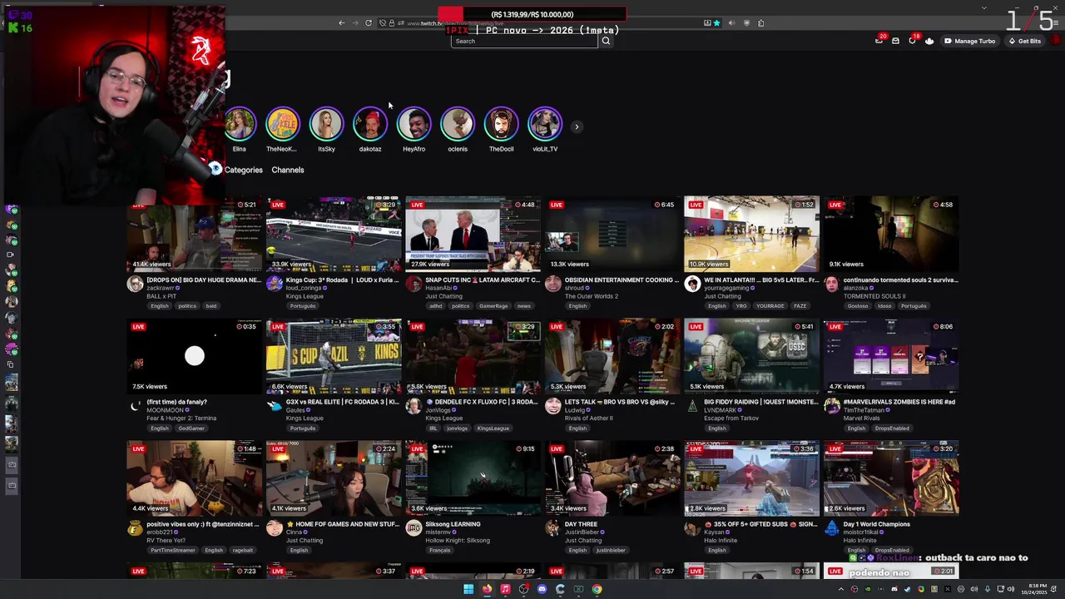Click the Twitch search magnifier button
1065x599 pixels.
tap(606, 41)
